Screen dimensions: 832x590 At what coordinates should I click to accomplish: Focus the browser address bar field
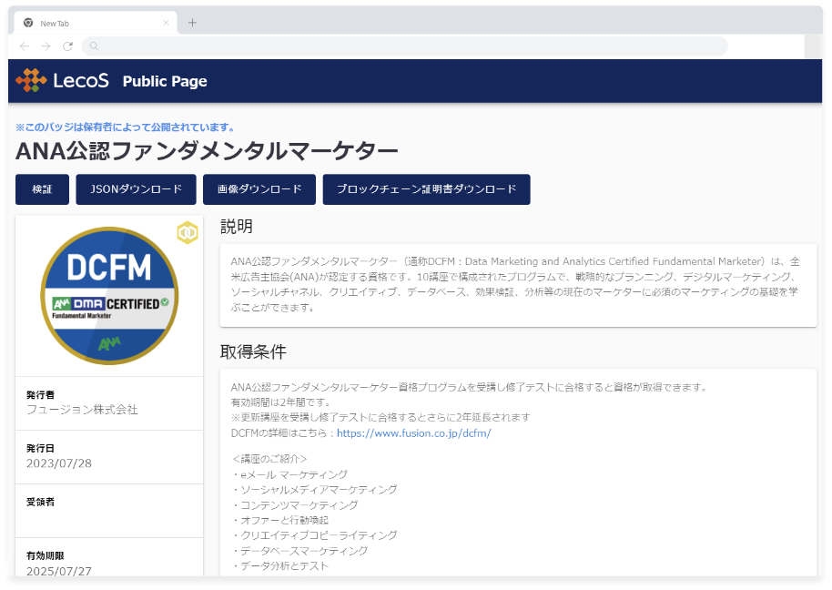pyautogui.click(x=405, y=46)
